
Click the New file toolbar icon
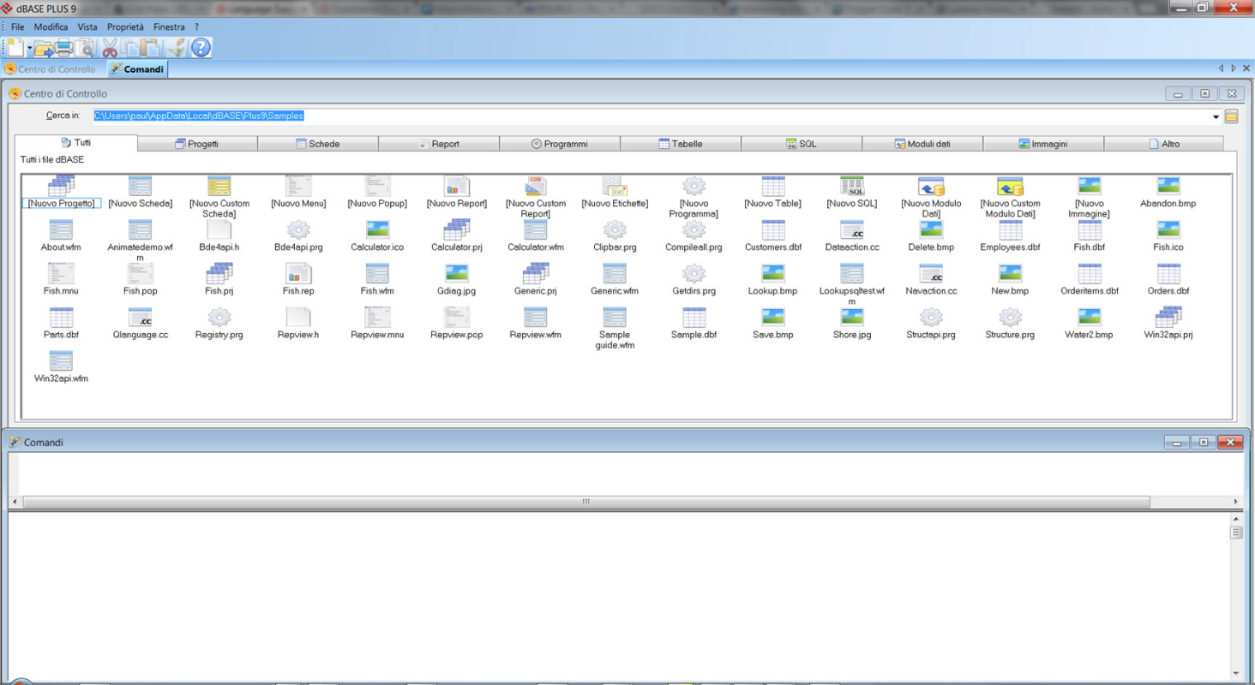tap(15, 47)
